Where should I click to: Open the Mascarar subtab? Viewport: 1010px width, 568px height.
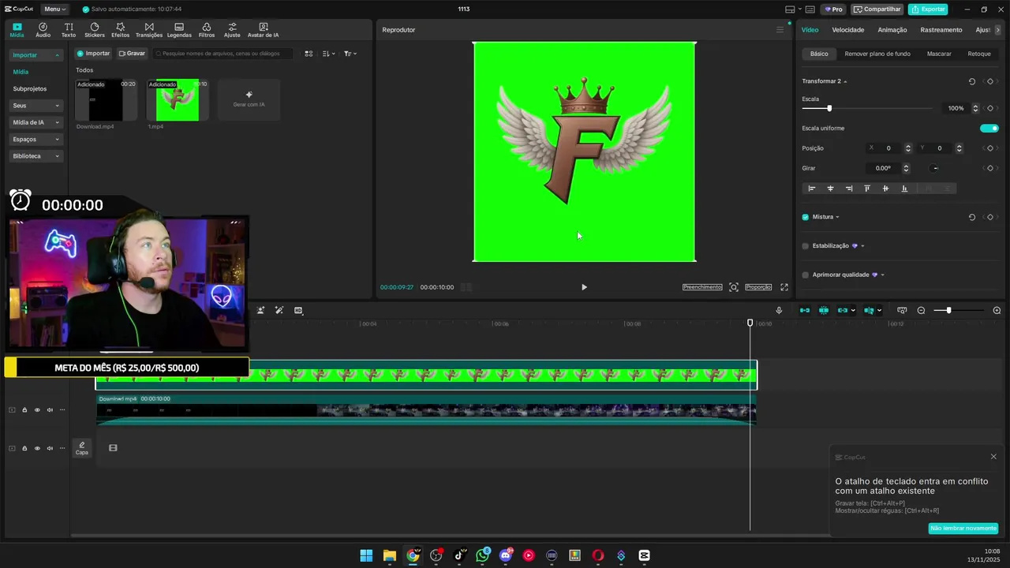point(939,54)
